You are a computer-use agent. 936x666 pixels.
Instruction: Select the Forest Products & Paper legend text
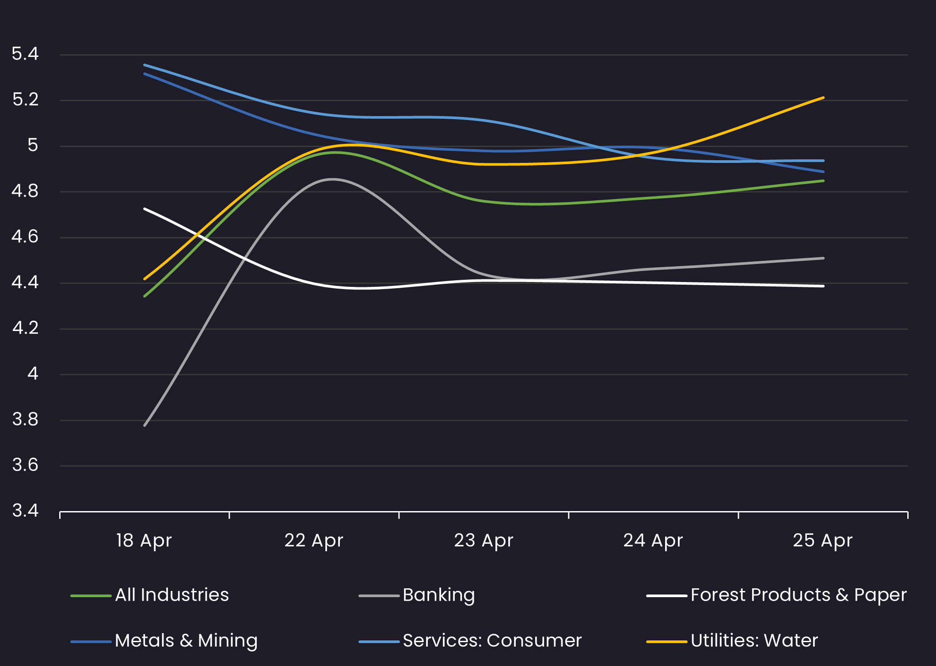click(x=799, y=595)
